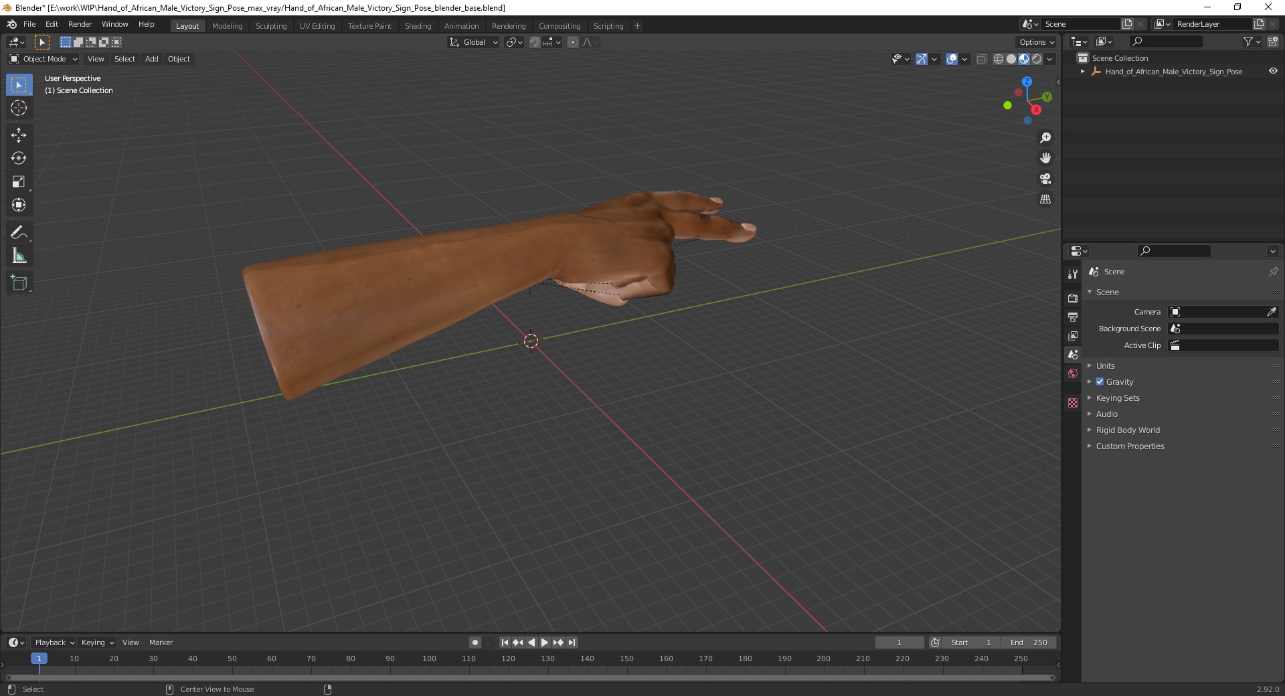Toggle auto keying record button
This screenshot has width=1285, height=696.
[475, 642]
